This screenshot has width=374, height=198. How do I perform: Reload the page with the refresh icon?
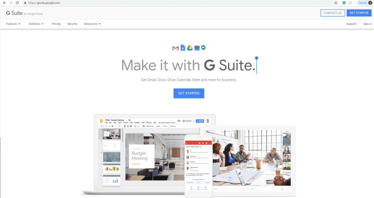click(17, 3)
